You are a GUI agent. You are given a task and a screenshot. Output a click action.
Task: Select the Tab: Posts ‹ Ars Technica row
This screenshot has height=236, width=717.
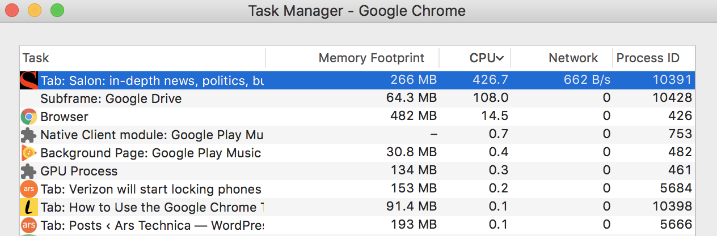pyautogui.click(x=357, y=225)
